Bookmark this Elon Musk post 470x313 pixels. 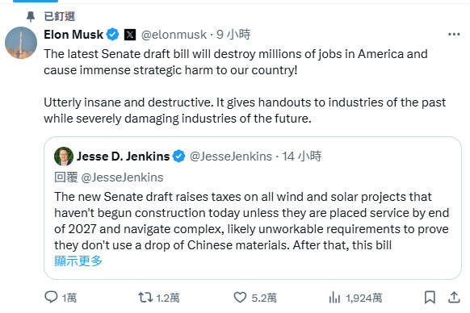click(430, 298)
